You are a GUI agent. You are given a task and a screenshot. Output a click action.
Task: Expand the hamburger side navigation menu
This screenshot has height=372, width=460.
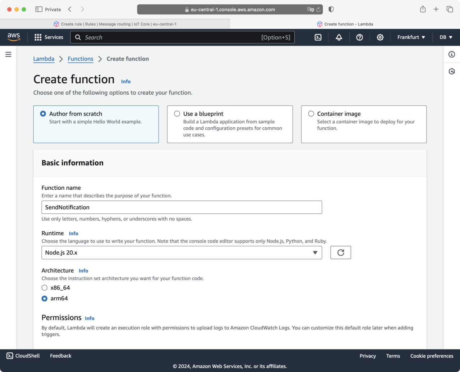[x=8, y=54]
